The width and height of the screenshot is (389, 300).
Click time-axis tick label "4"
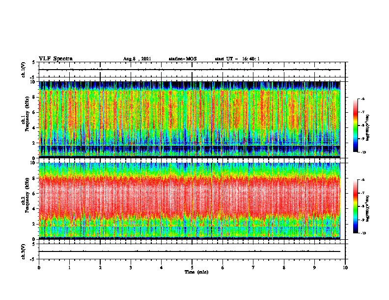[161, 268]
